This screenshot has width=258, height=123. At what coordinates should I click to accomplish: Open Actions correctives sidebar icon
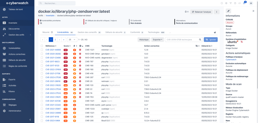coord(5,54)
